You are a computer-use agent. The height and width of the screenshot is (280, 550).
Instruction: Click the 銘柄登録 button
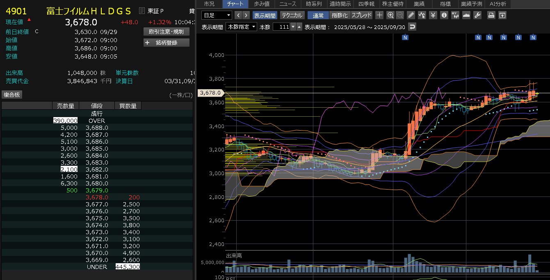click(x=167, y=43)
